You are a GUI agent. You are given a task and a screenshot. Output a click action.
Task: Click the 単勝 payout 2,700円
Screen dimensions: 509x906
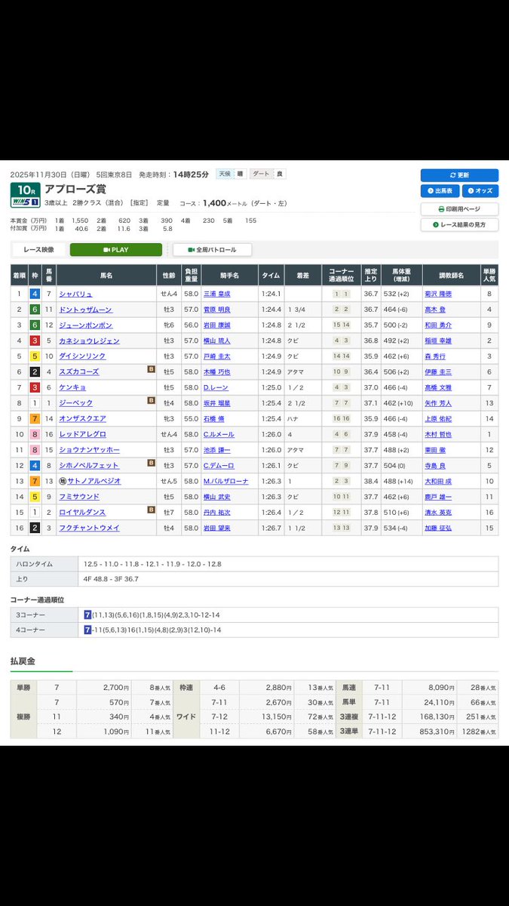(116, 687)
